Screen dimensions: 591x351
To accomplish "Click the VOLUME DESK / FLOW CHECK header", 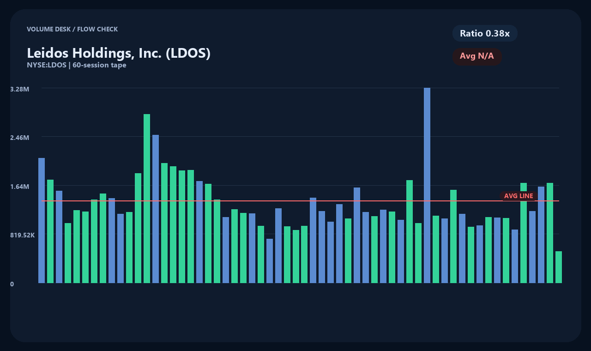I will click(x=72, y=29).
